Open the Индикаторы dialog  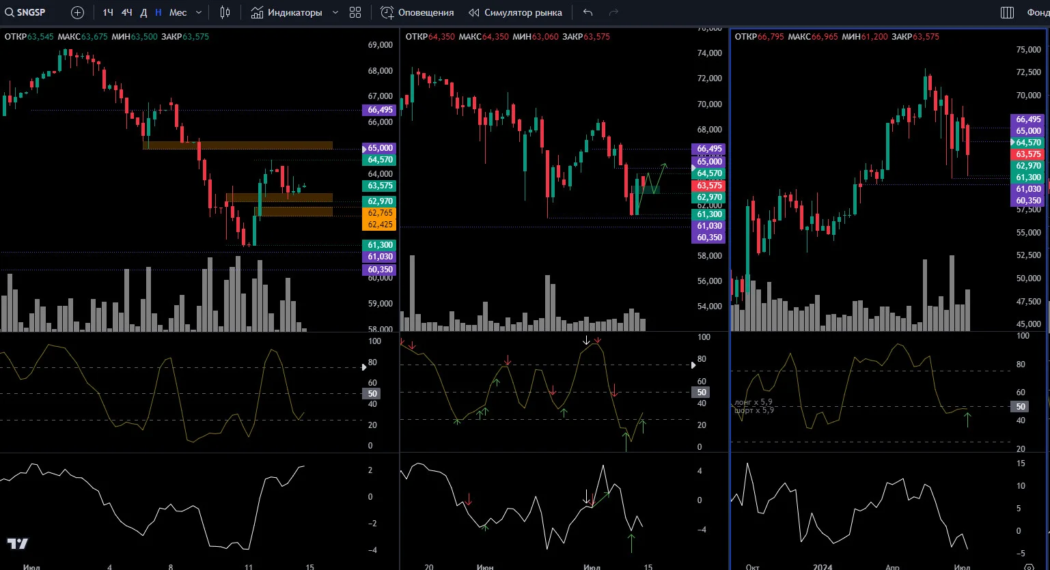point(286,12)
